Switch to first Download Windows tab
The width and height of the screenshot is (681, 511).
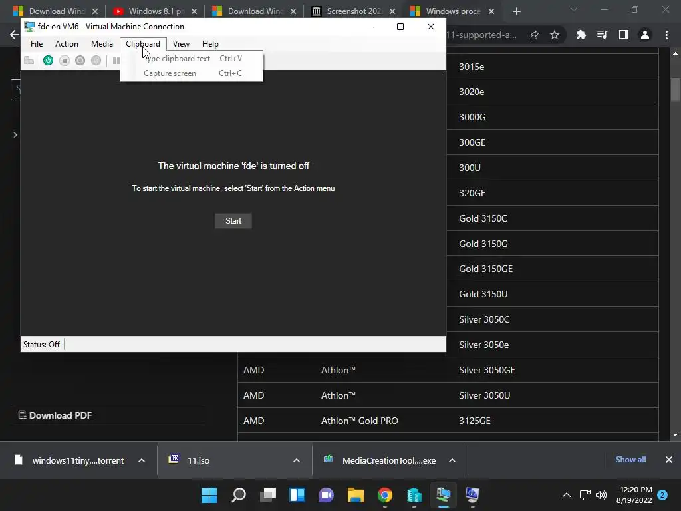[x=56, y=11]
